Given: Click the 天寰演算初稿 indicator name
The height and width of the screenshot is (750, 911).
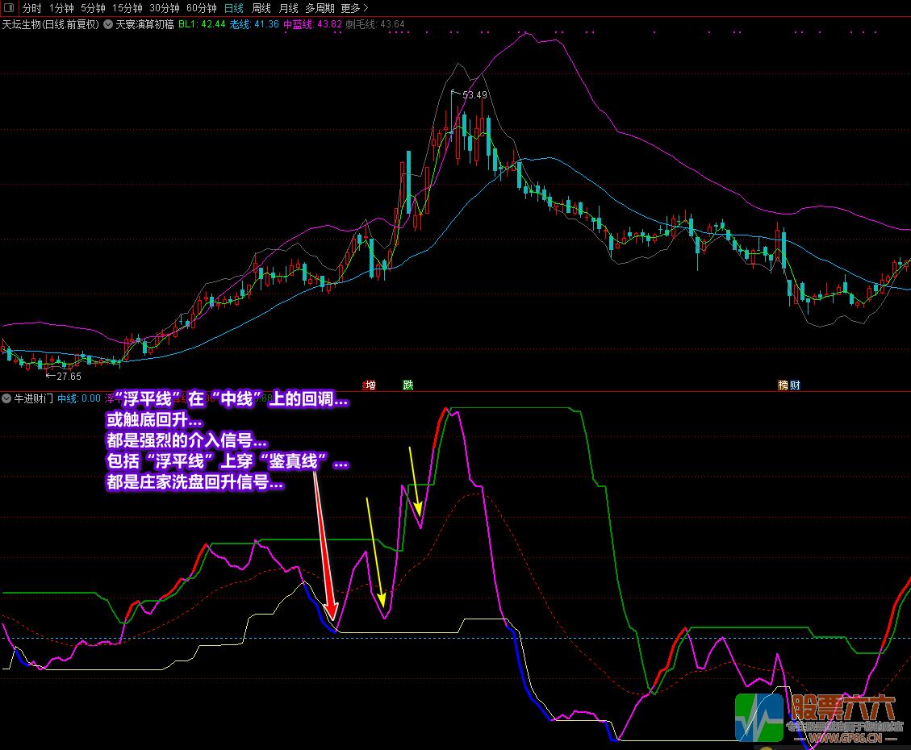Looking at the screenshot, I should click(144, 24).
